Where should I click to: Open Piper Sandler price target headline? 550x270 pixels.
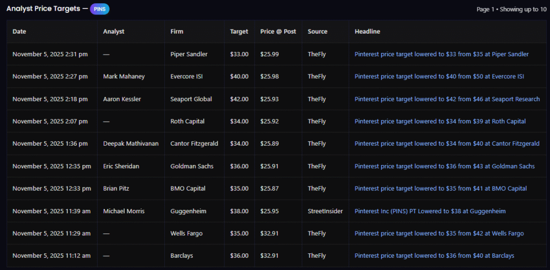(x=442, y=54)
